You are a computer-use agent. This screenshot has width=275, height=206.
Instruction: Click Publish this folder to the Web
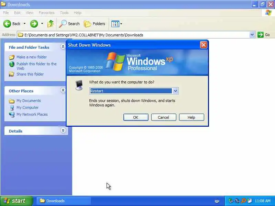click(x=36, y=66)
